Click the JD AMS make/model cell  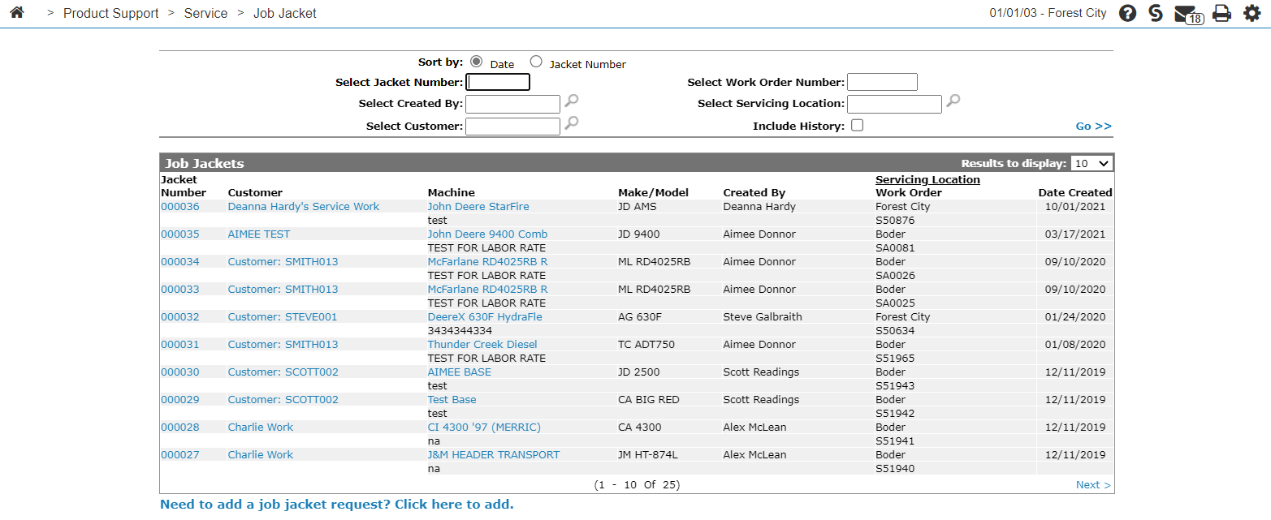click(x=638, y=207)
